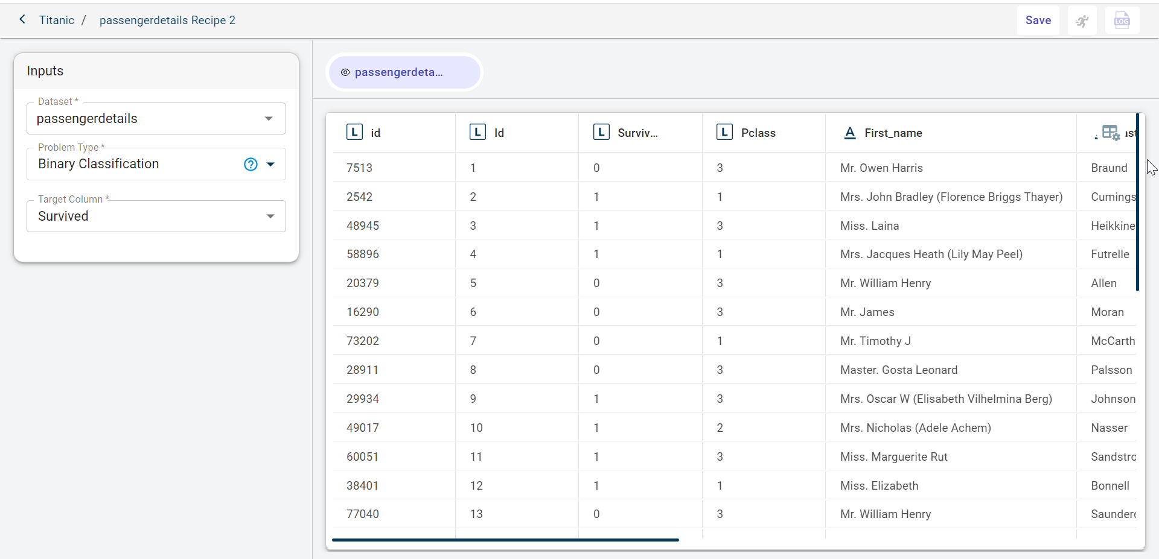The image size is (1159, 559).
Task: Open the LOG file icon
Action: click(x=1122, y=21)
